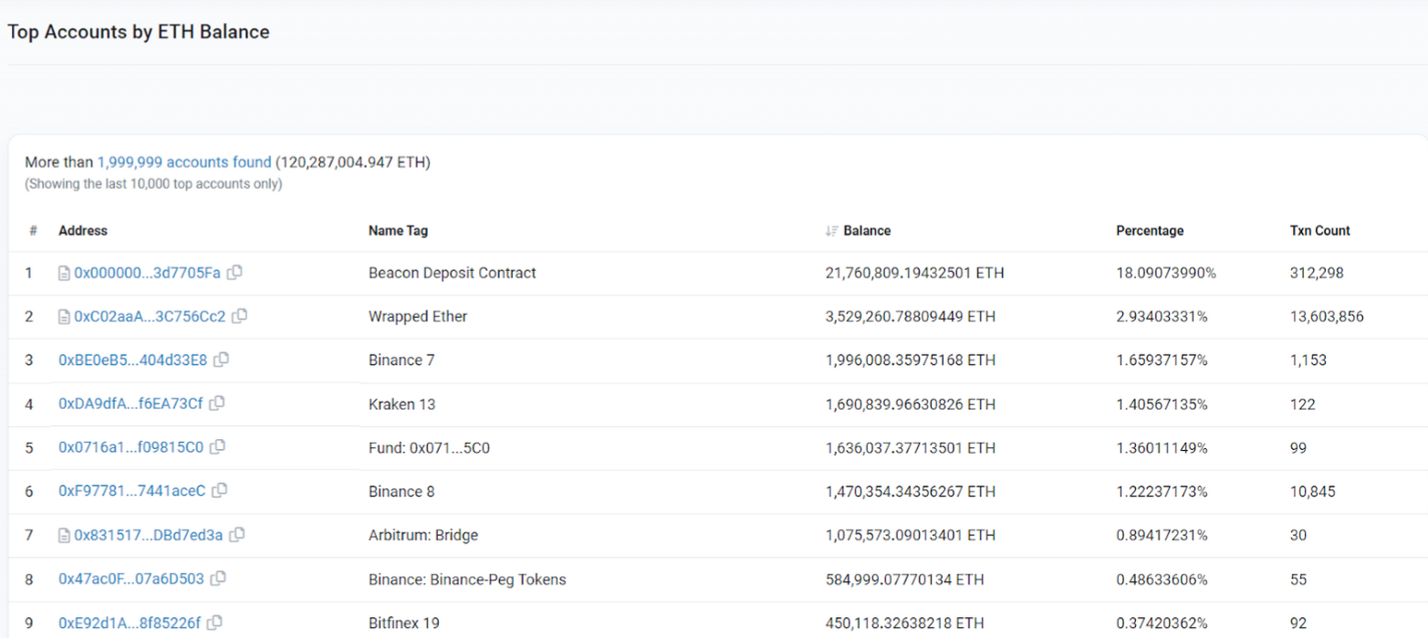Open address 0xE92d1A...8f85226f
The height and width of the screenshot is (638, 1428).
coord(130,622)
